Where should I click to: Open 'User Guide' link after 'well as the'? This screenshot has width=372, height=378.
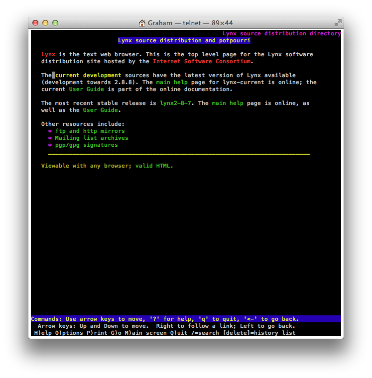(101, 110)
